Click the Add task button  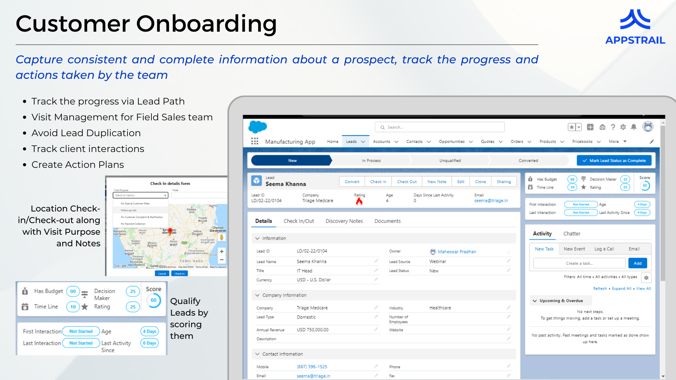point(638,263)
